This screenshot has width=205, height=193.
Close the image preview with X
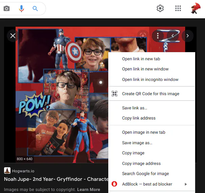point(13,36)
